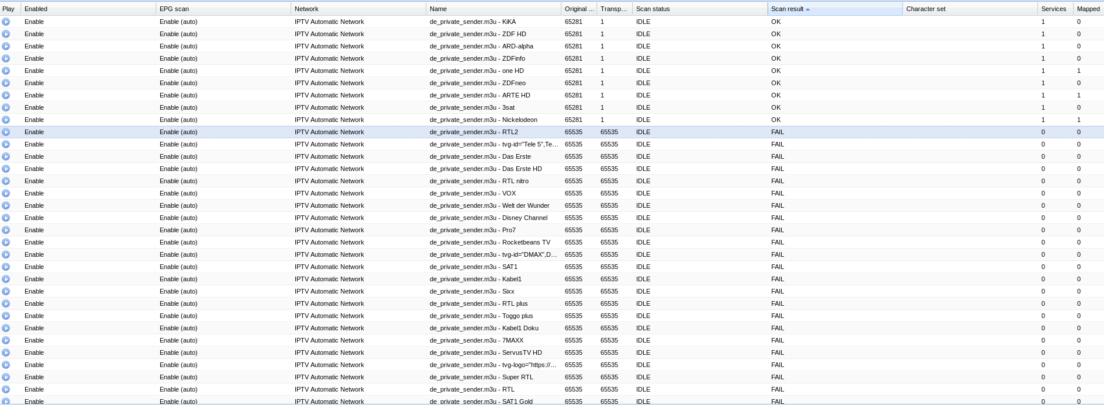Click the Network column header
The image size is (1104, 405).
click(x=358, y=9)
